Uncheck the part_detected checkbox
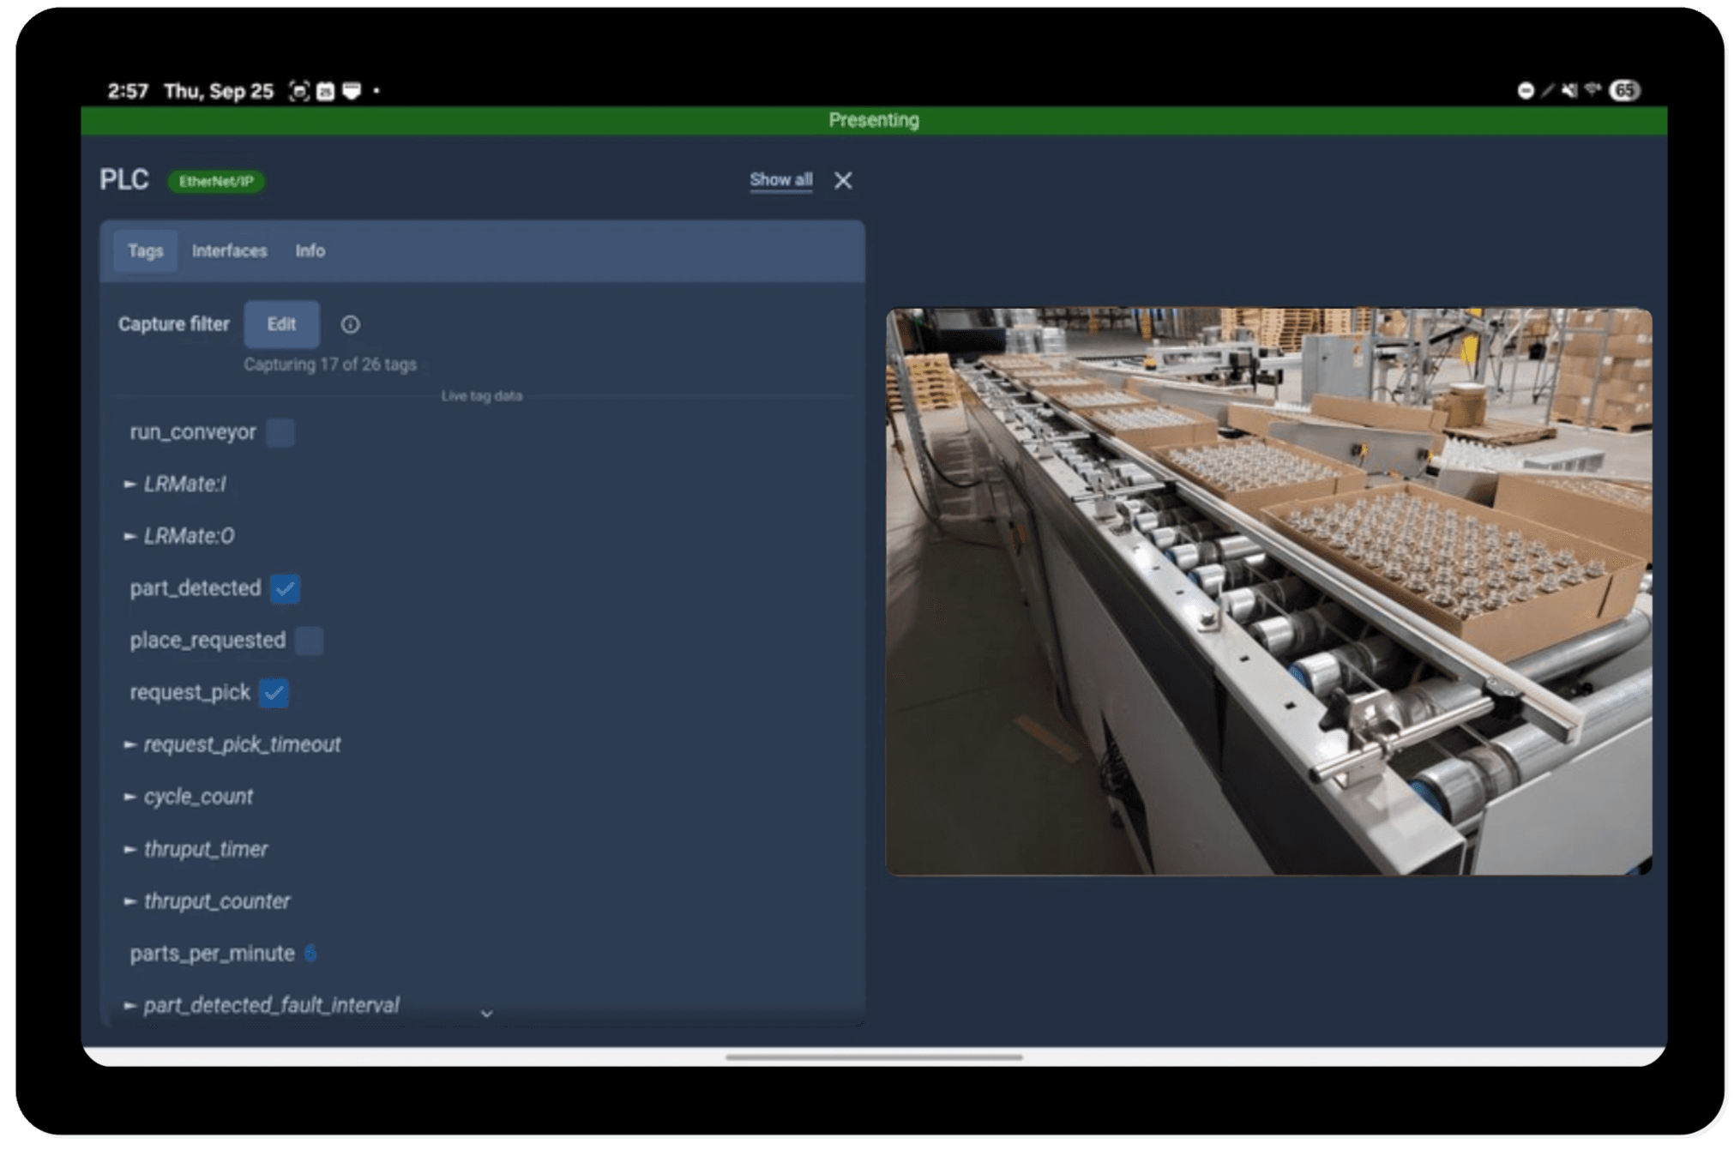The image size is (1734, 1168). coord(285,588)
